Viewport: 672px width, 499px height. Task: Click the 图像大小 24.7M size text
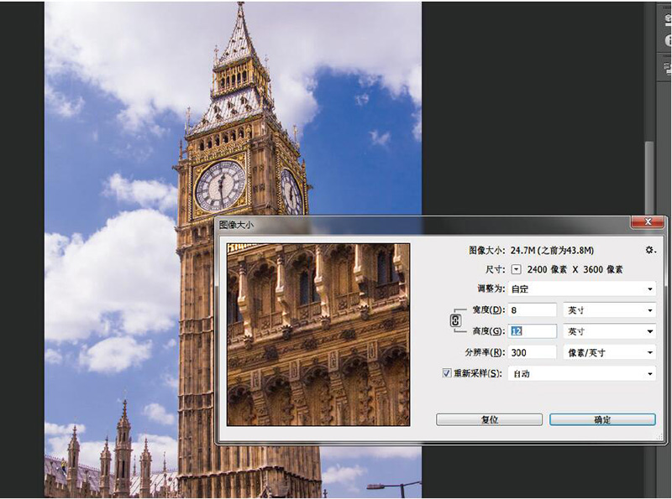click(x=532, y=250)
